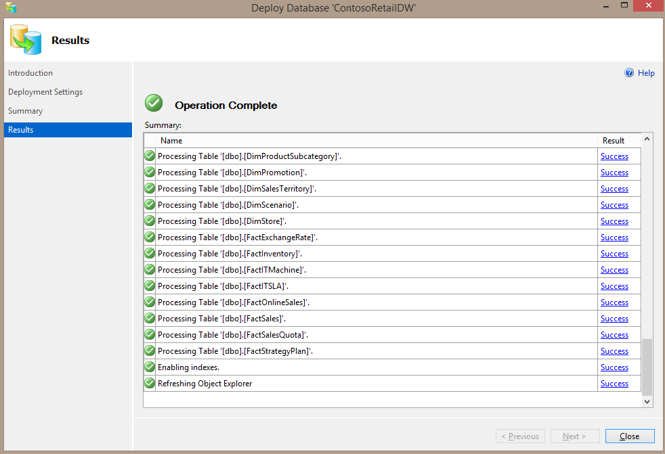
Task: Open Success link for FactSales
Action: pos(614,319)
